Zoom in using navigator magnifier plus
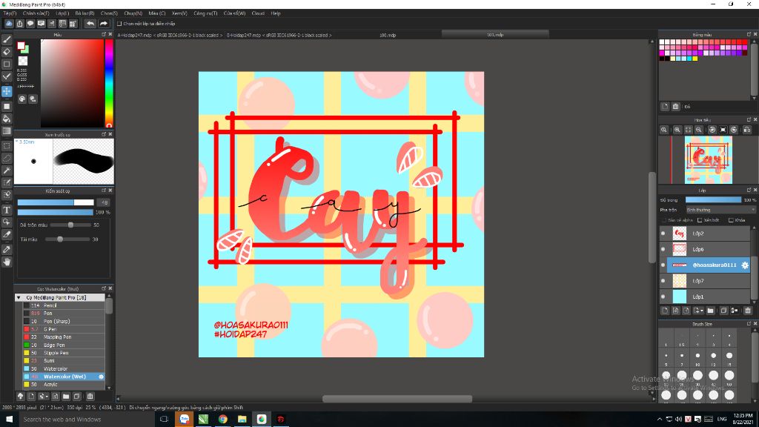 [677, 130]
